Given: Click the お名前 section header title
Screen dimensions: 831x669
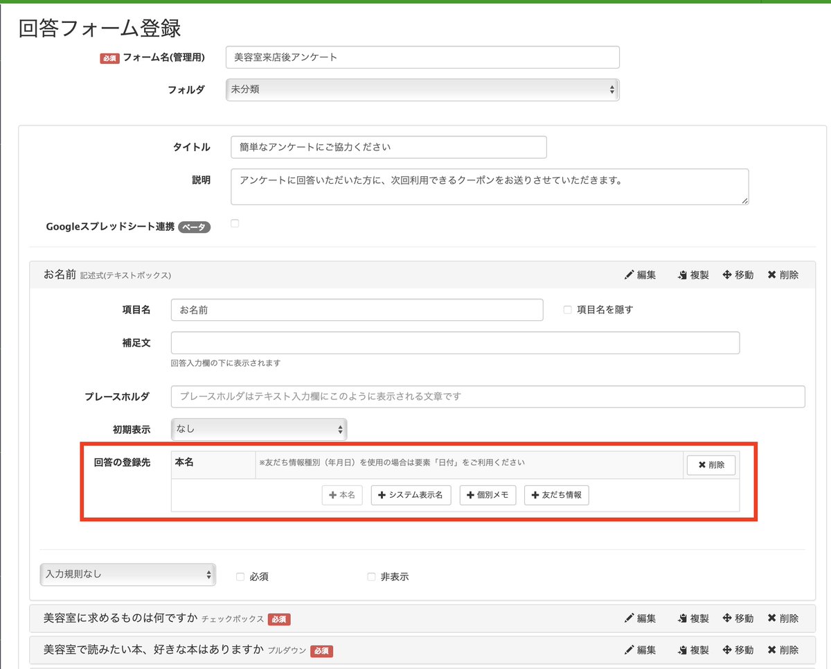Looking at the screenshot, I should click(x=60, y=275).
